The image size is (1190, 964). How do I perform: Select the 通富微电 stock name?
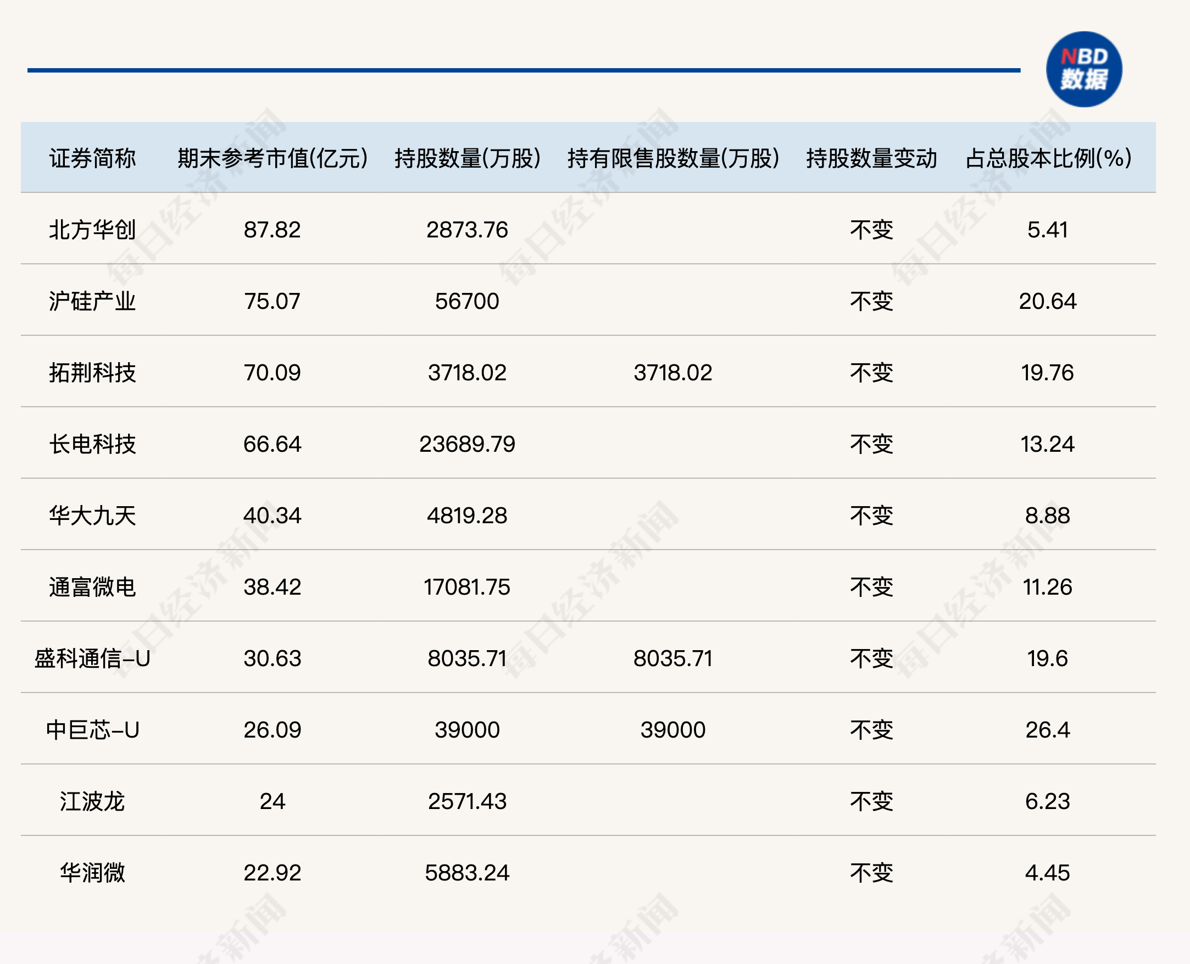point(92,587)
